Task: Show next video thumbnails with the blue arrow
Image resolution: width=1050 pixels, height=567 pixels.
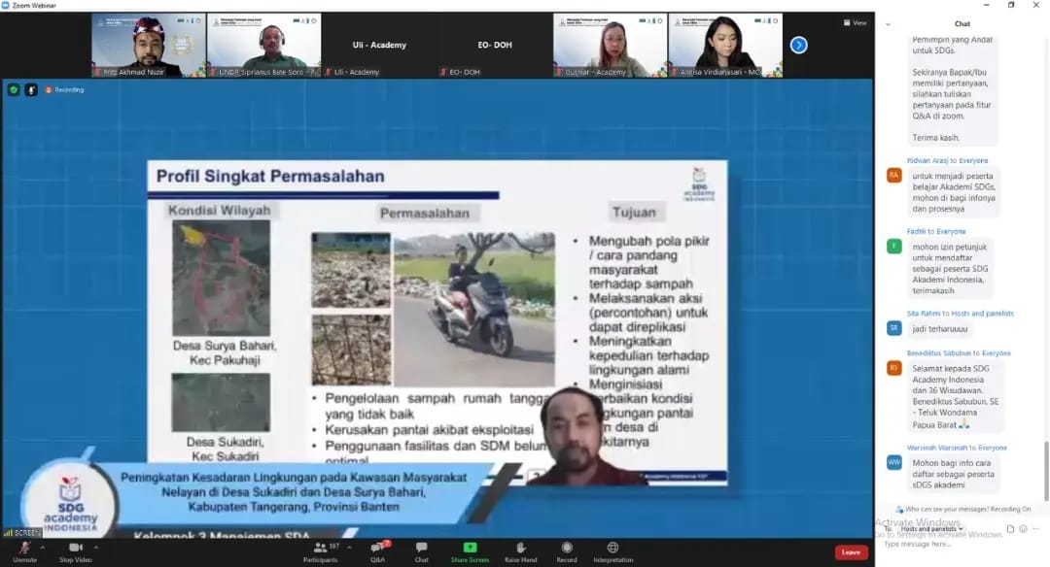Action: pos(798,45)
